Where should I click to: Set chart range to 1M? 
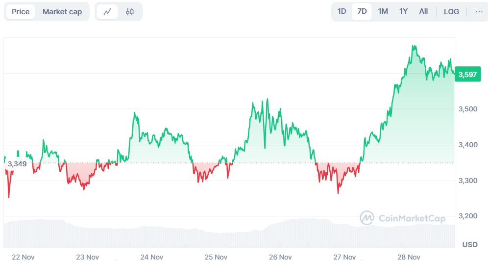coord(383,11)
